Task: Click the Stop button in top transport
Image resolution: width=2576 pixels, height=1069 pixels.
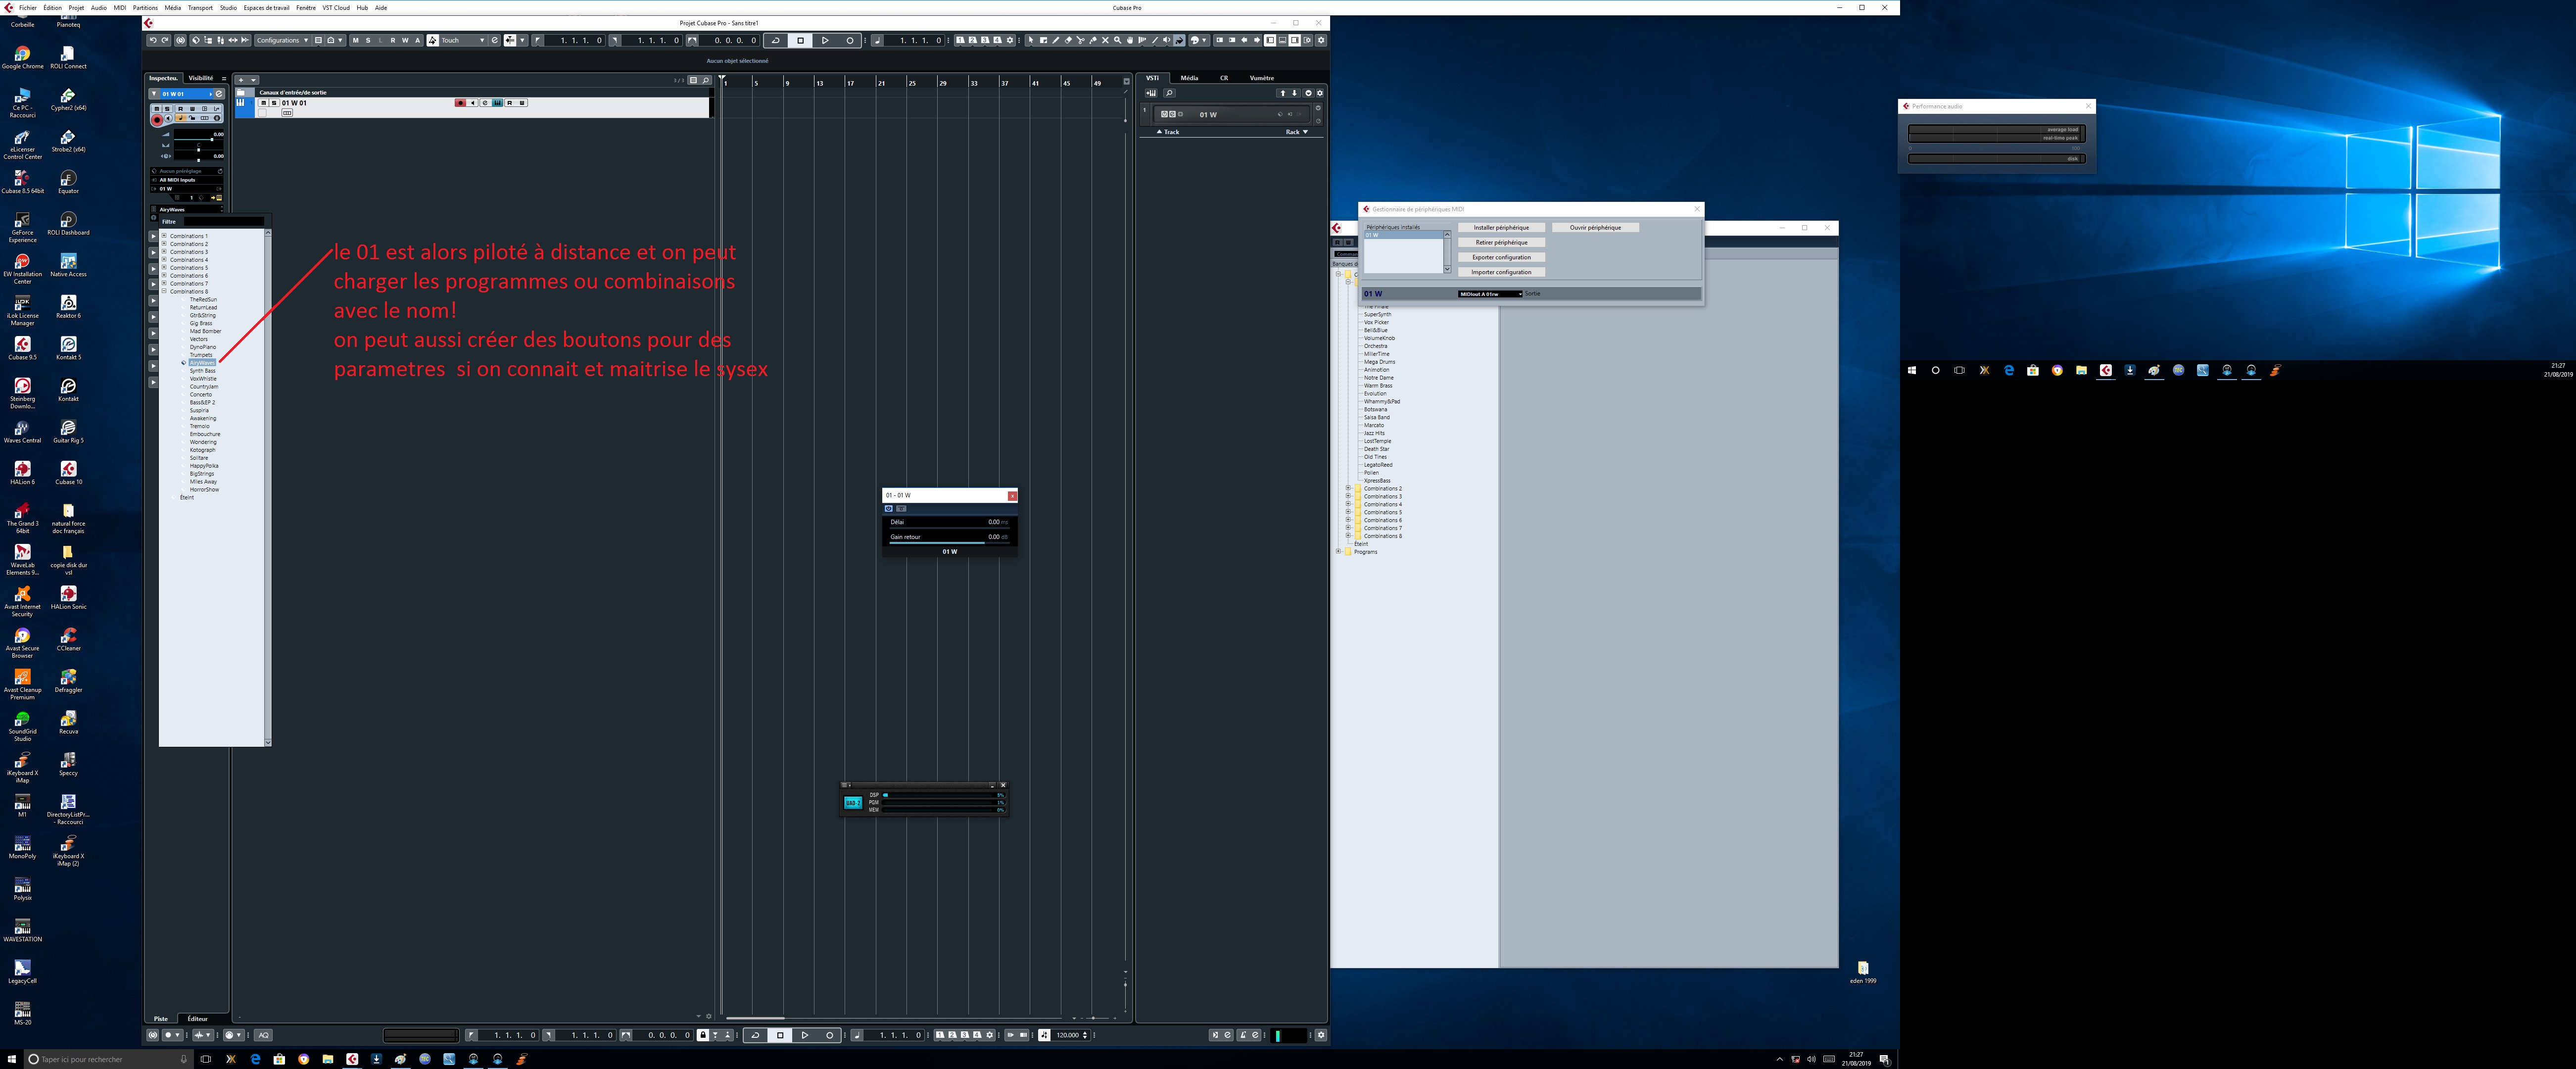Action: click(x=800, y=41)
